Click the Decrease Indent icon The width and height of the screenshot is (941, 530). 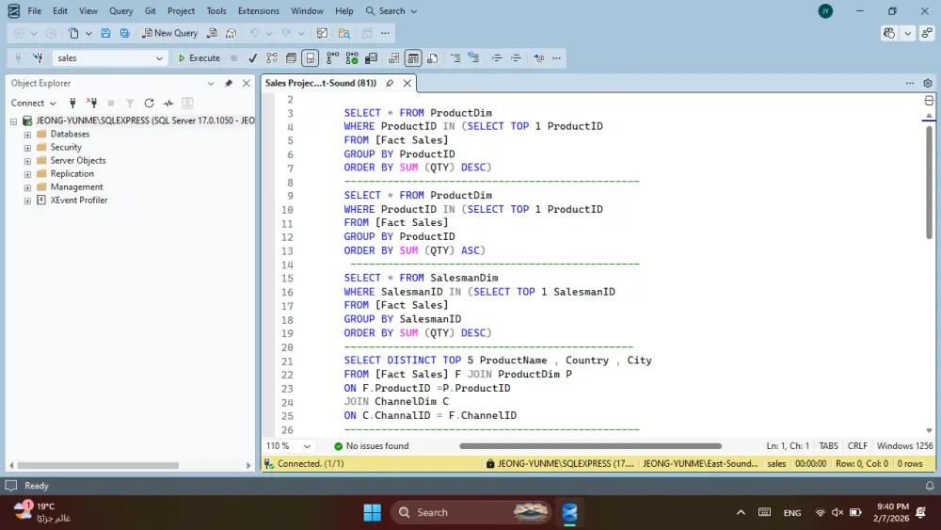[496, 58]
